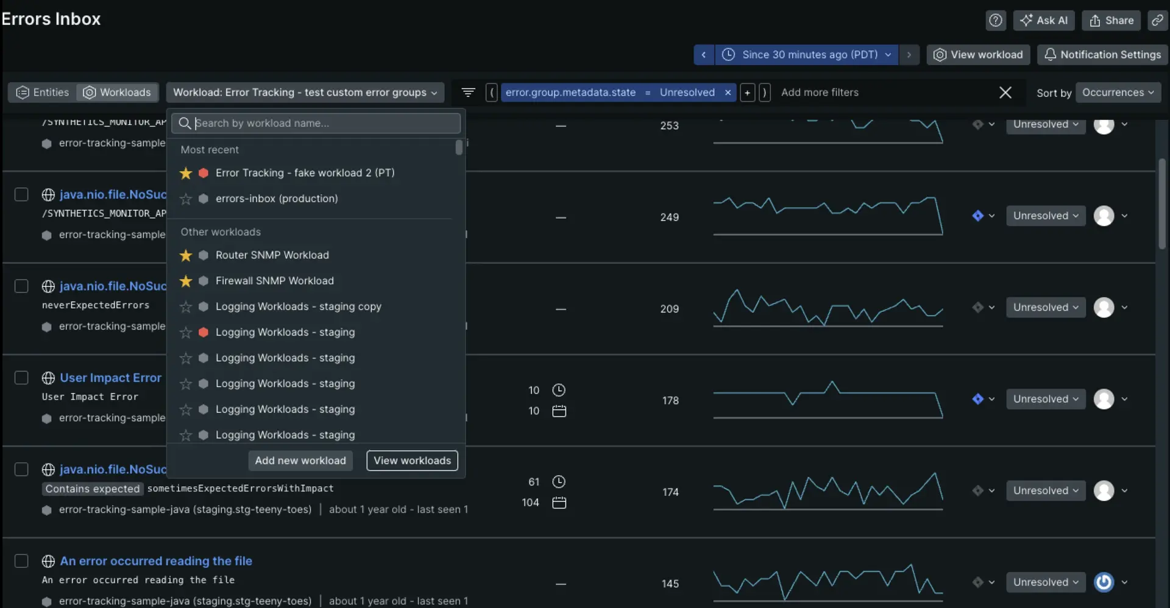Check the An error occurred reading row
The width and height of the screenshot is (1170, 608).
pos(21,560)
